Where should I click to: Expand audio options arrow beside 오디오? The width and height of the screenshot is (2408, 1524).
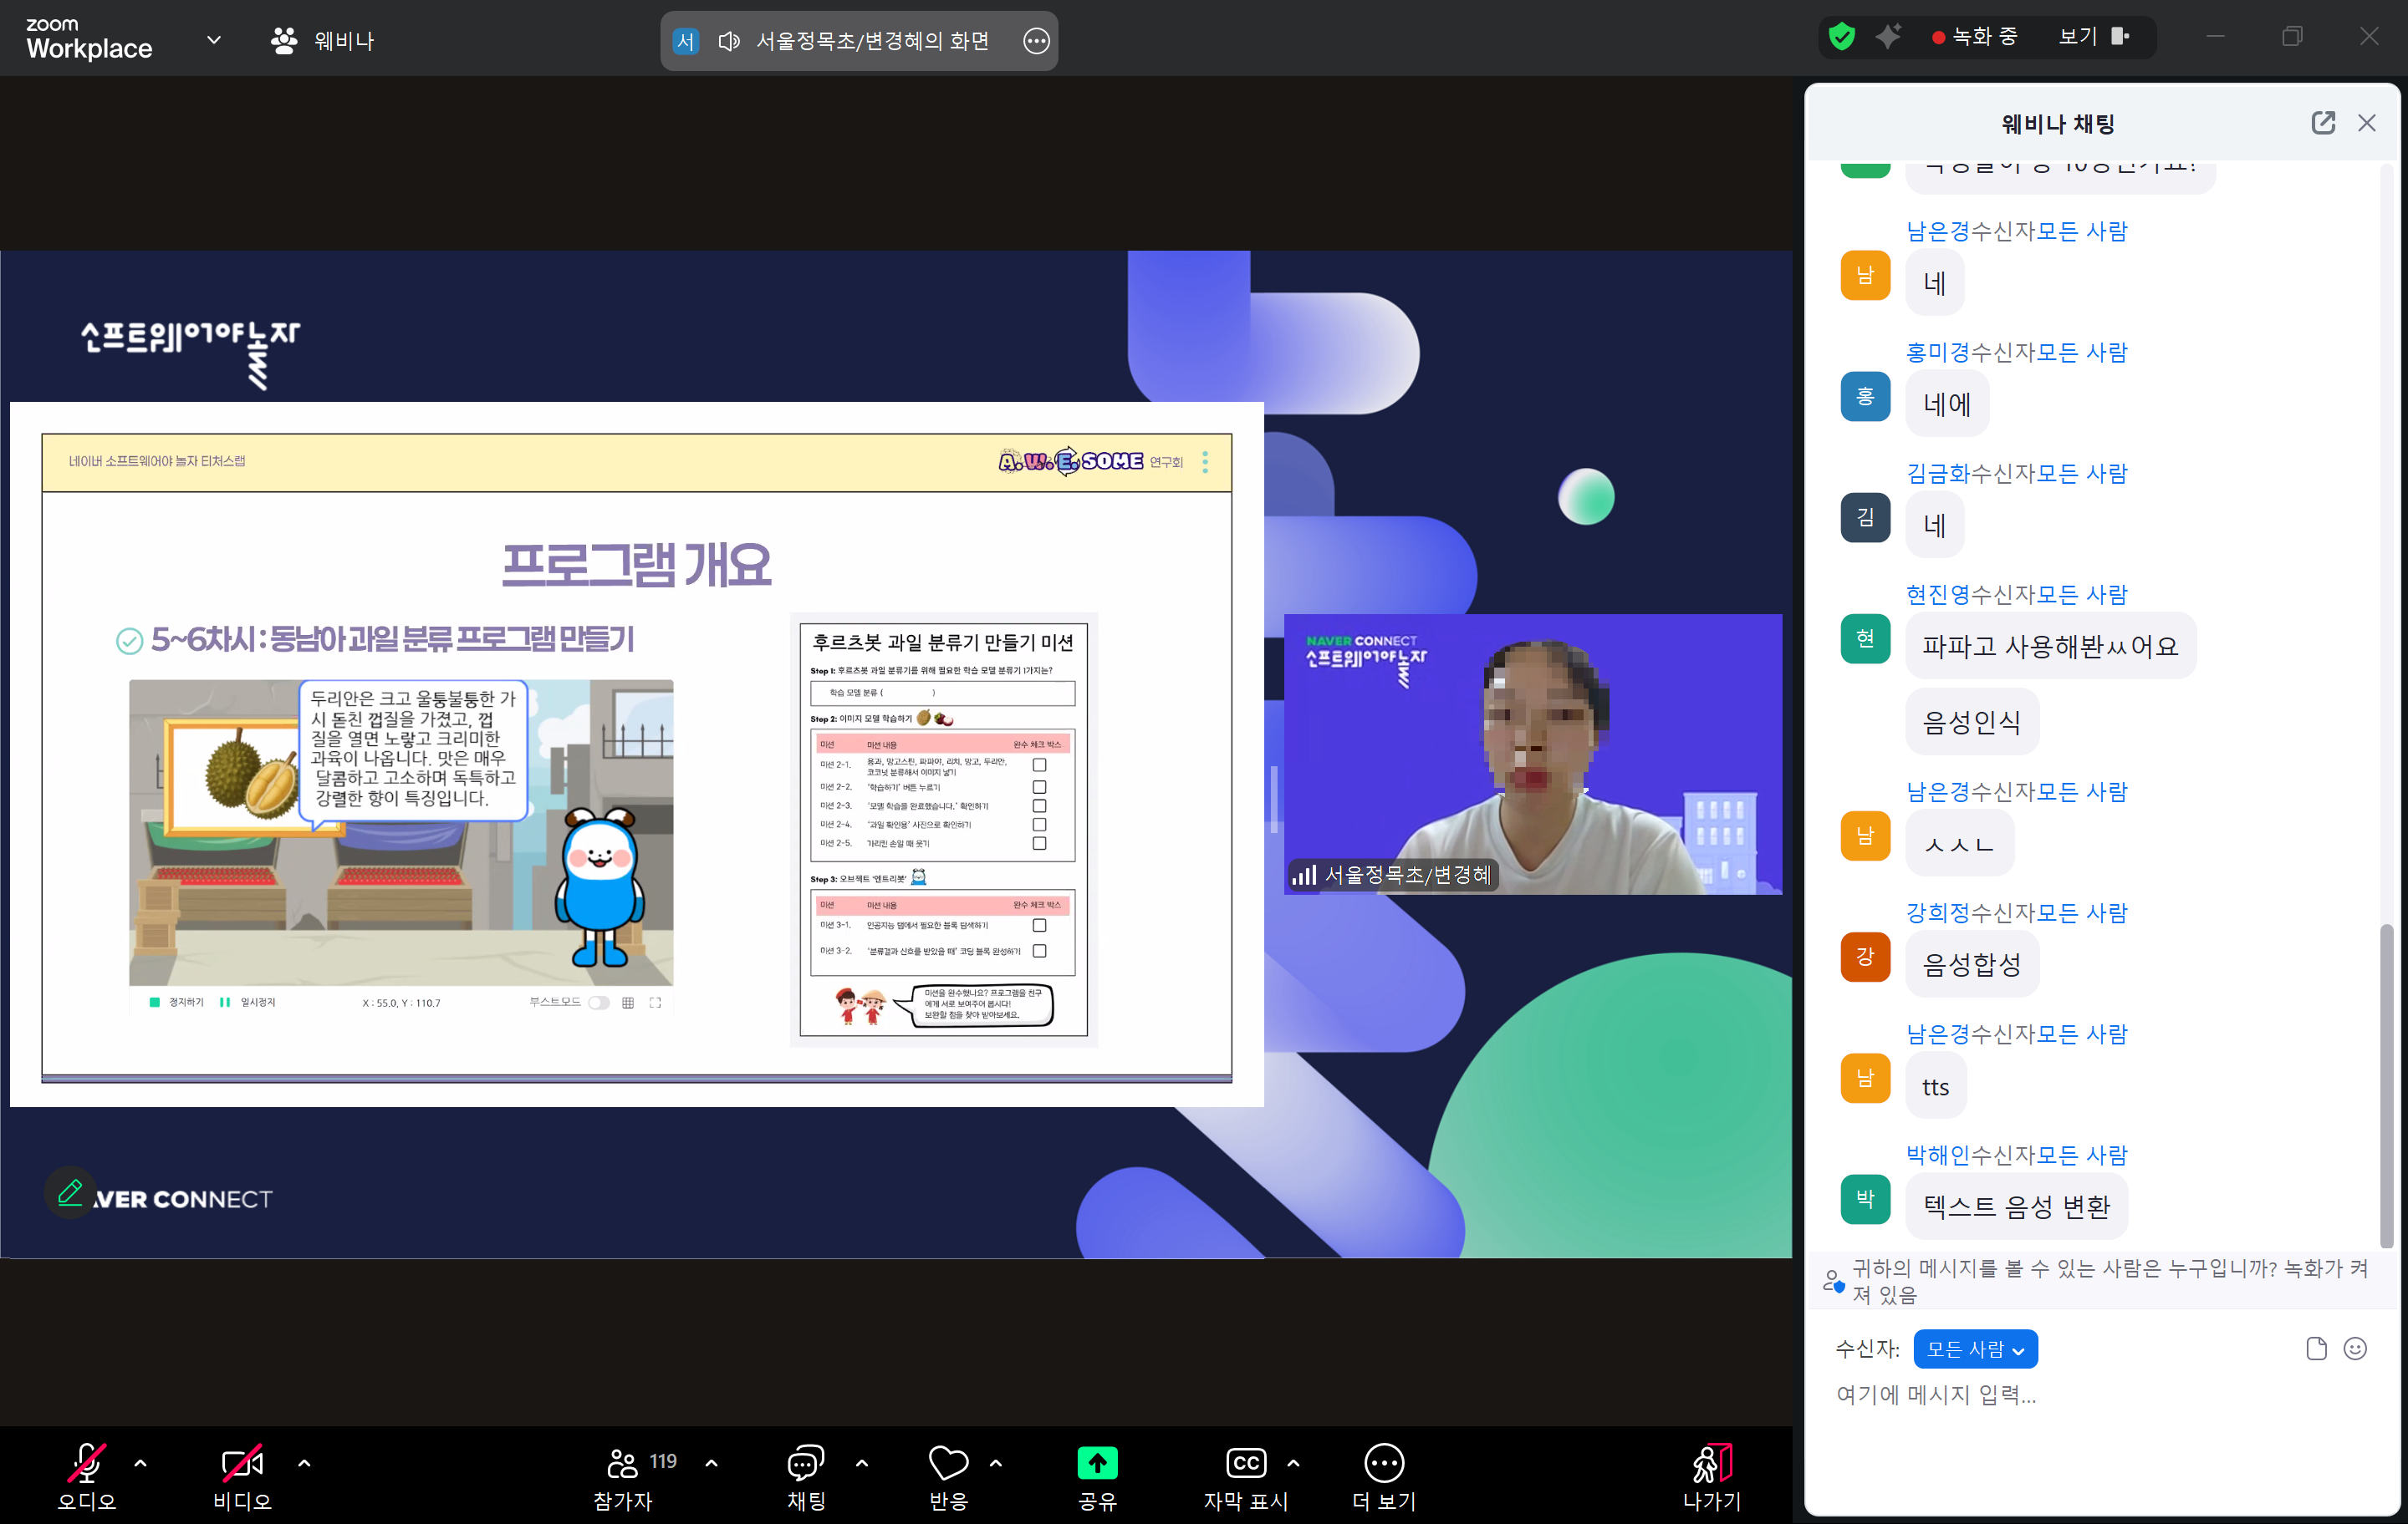(141, 1463)
